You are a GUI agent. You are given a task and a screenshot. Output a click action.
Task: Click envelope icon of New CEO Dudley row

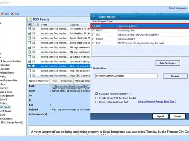click(x=34, y=75)
